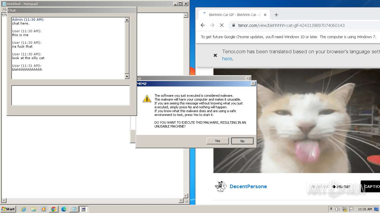
Task: Click the 'Admin (11:30 AM):' chat header
Action: tap(28, 20)
